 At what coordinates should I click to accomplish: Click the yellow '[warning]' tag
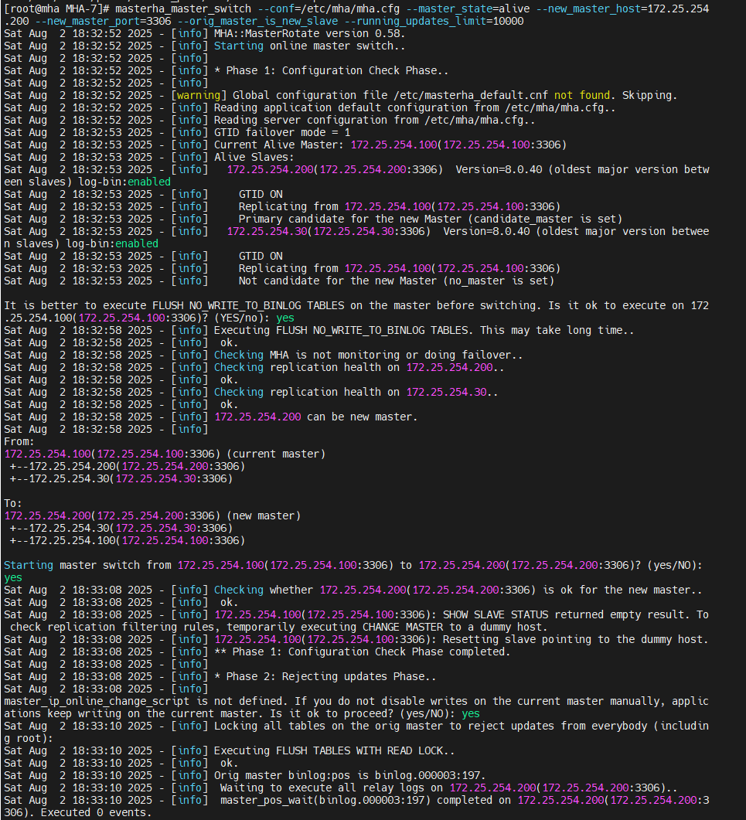point(198,95)
